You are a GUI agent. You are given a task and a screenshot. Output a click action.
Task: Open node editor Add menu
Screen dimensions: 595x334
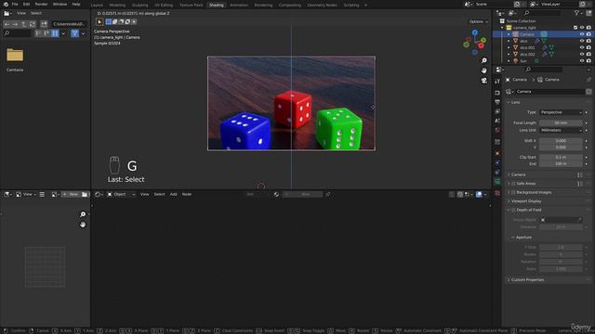174,194
